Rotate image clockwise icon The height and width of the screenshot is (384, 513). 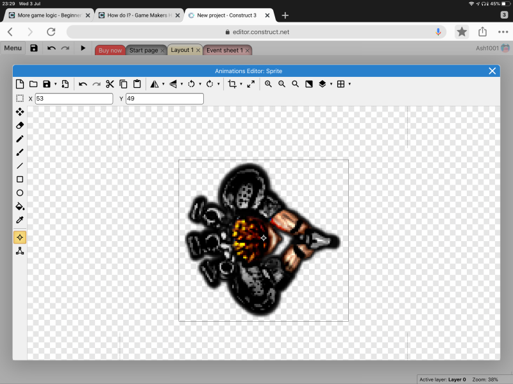210,84
